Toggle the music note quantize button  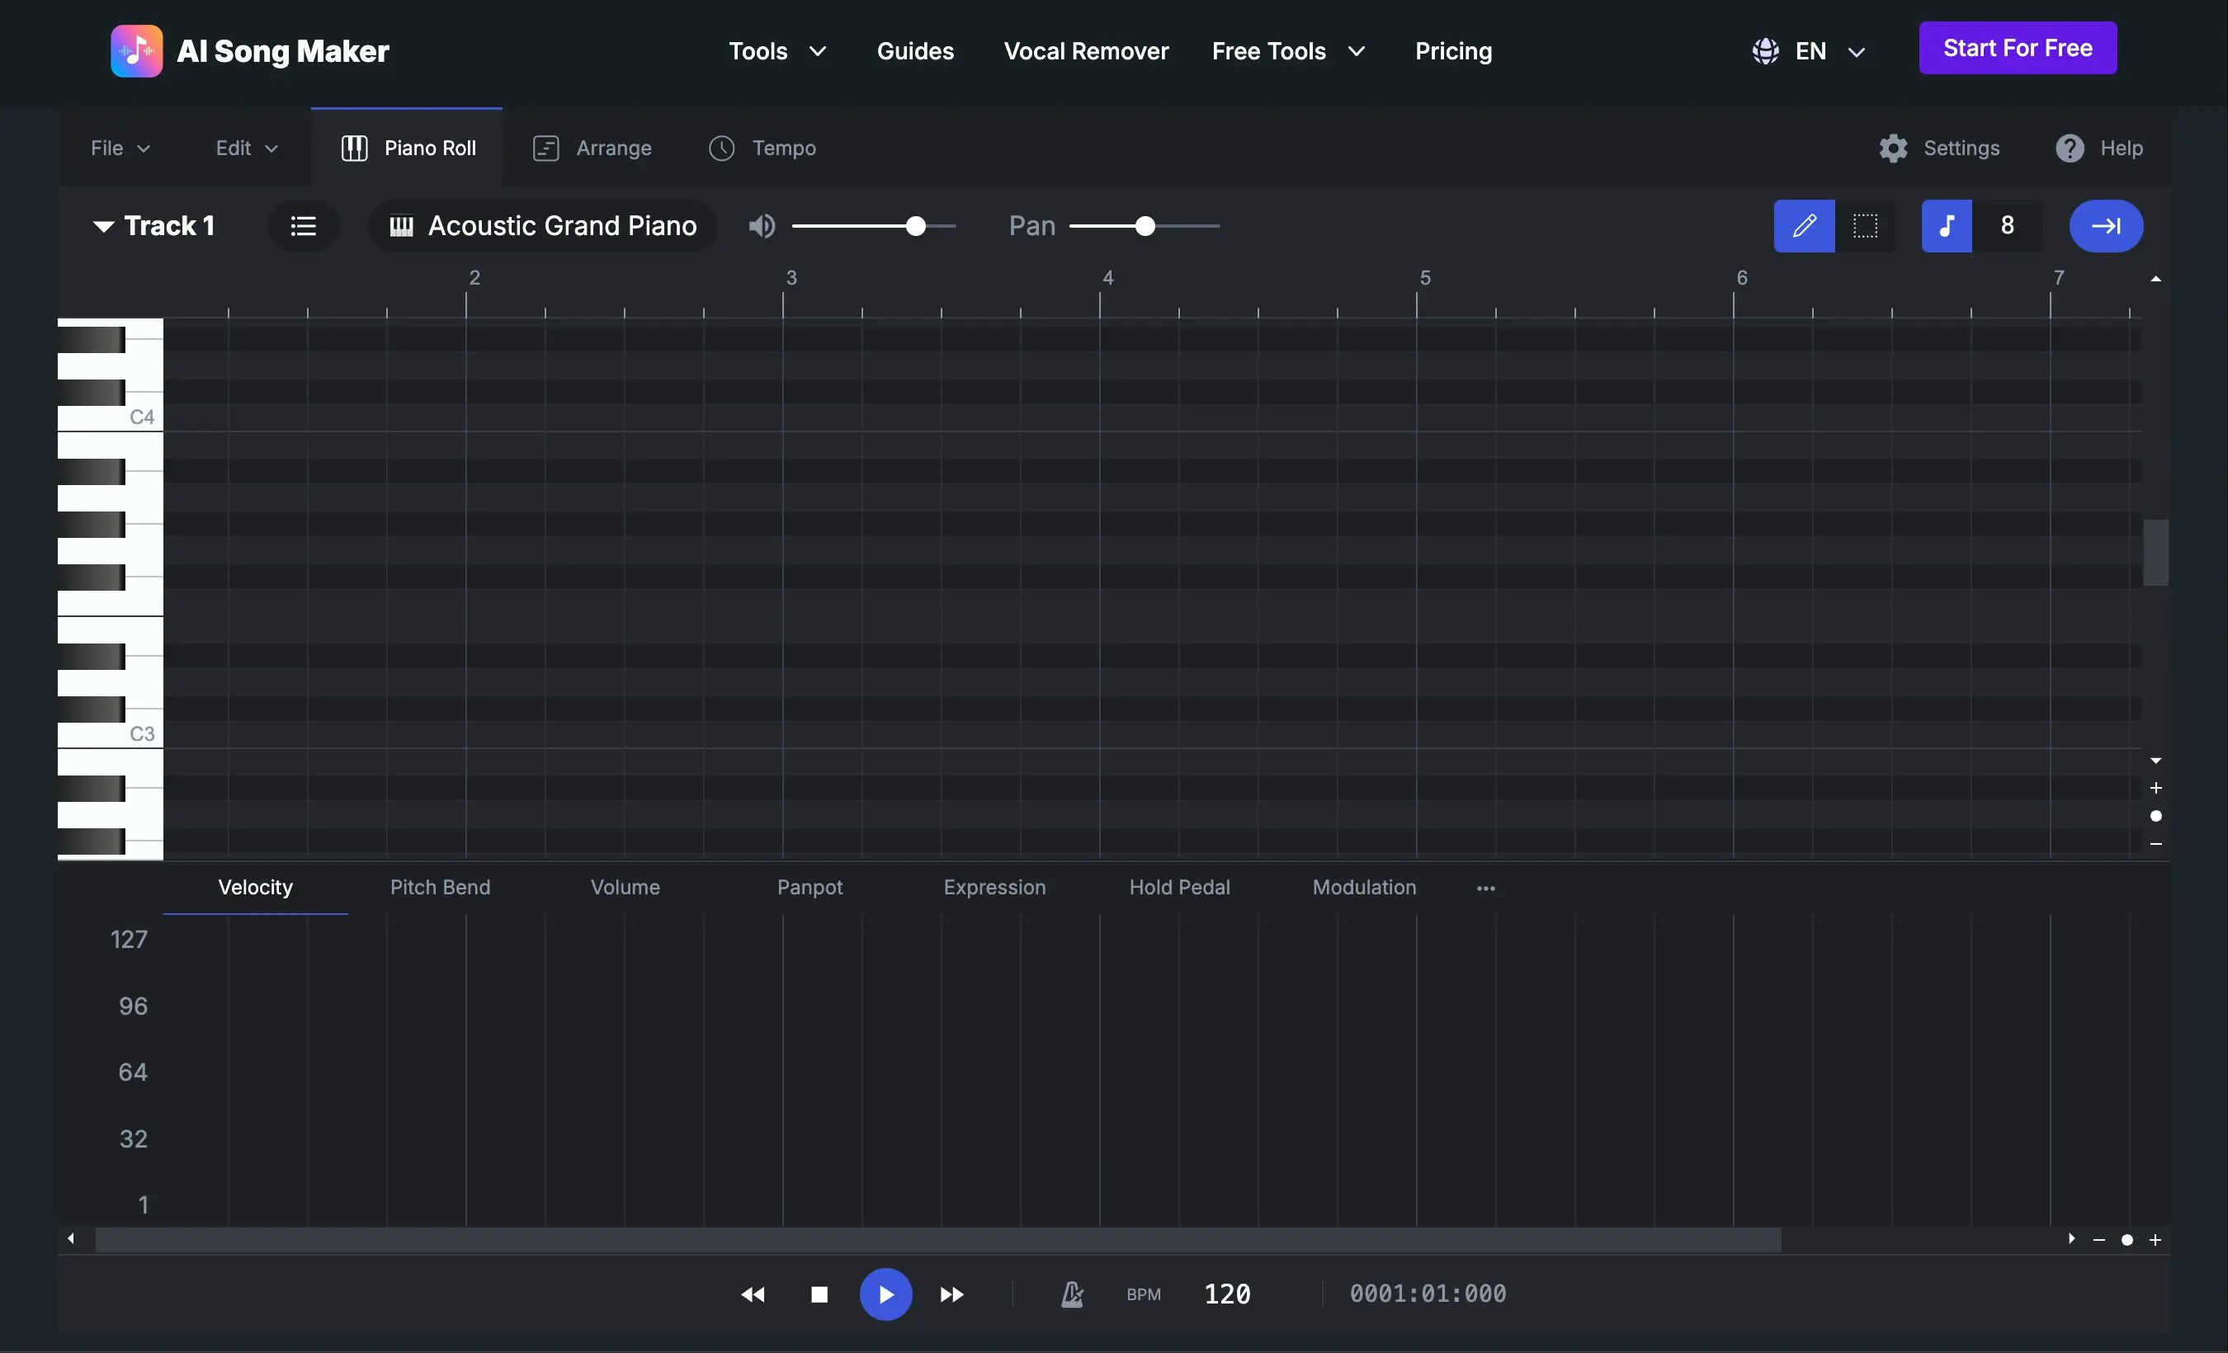(1946, 226)
